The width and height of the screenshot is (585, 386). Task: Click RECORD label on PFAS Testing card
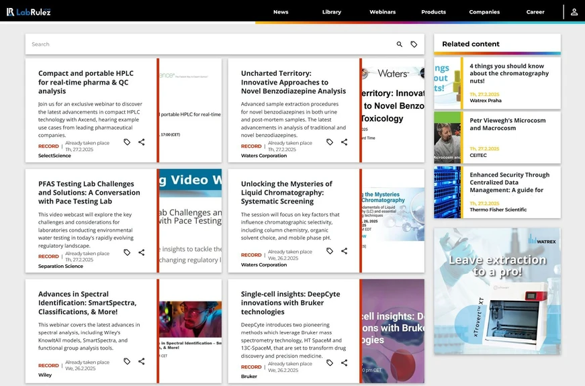point(48,256)
